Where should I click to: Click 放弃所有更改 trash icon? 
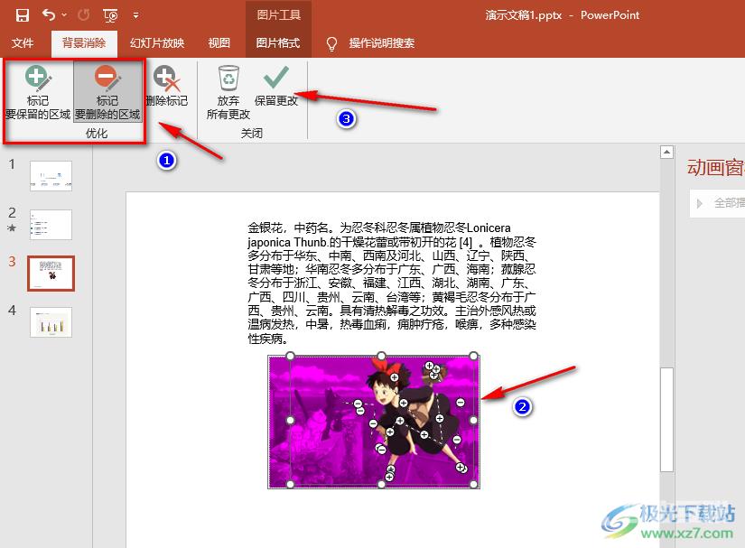[x=228, y=93]
